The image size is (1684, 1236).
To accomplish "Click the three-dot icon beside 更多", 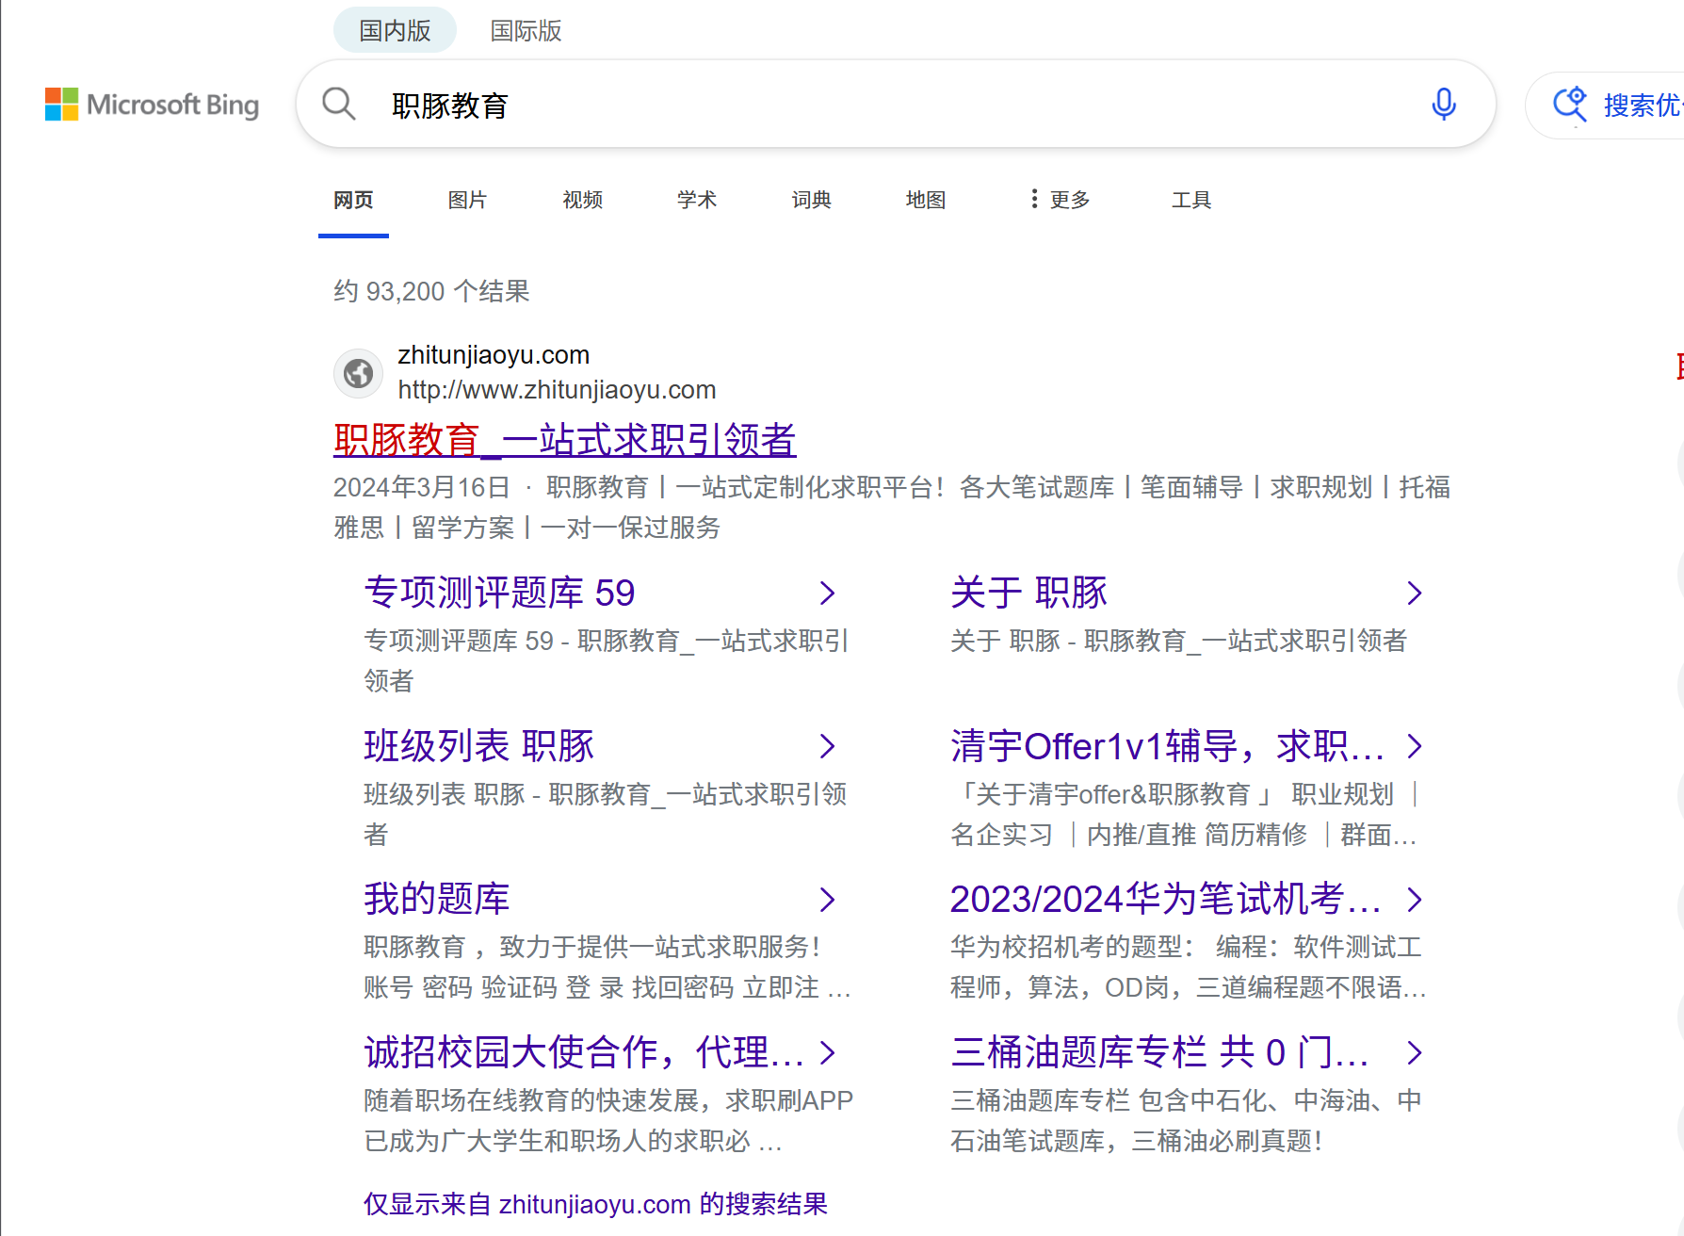I will [1034, 199].
